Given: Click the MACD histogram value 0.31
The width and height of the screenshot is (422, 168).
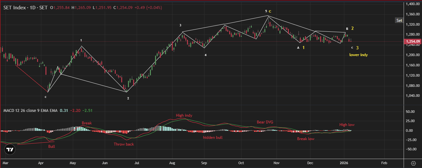Looking at the screenshot, I should 63,111.
